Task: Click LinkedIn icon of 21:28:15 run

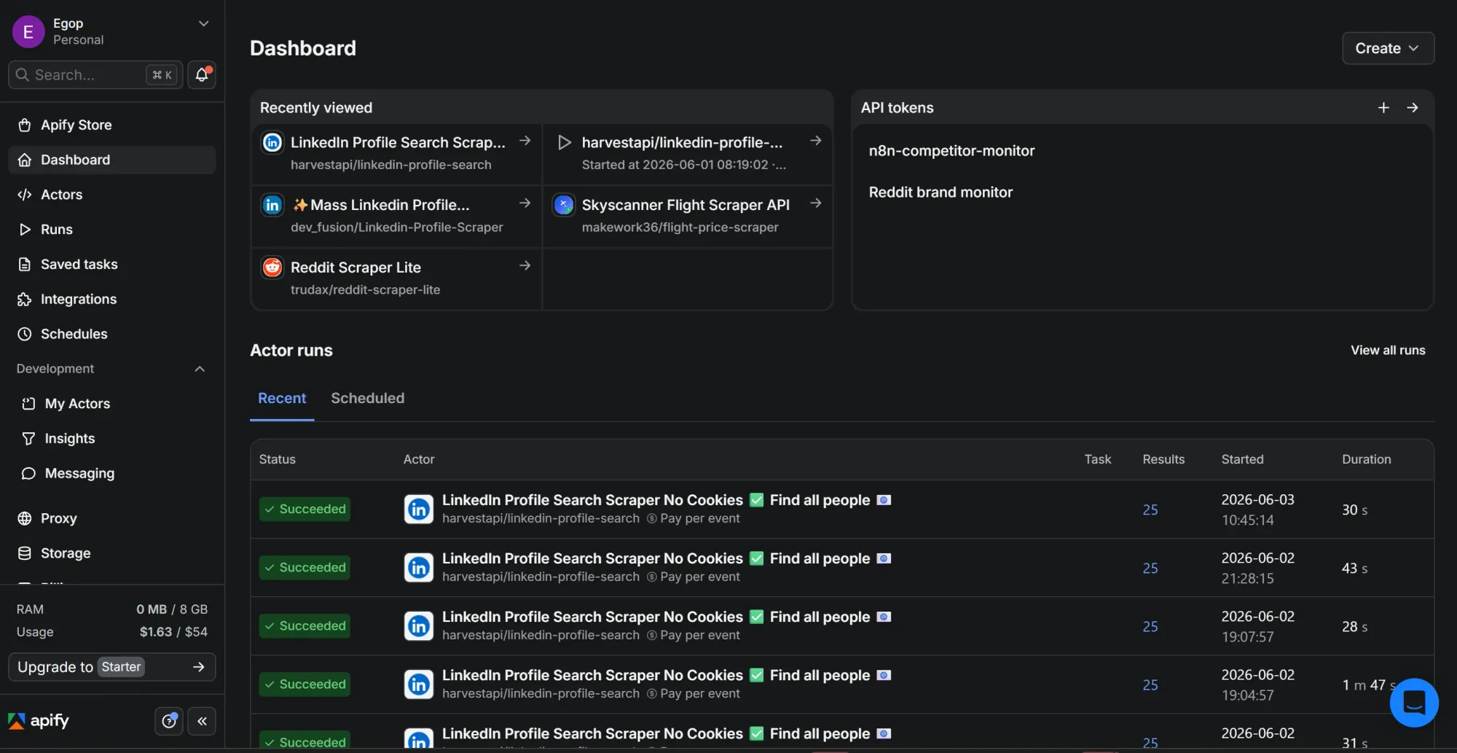Action: coord(419,567)
